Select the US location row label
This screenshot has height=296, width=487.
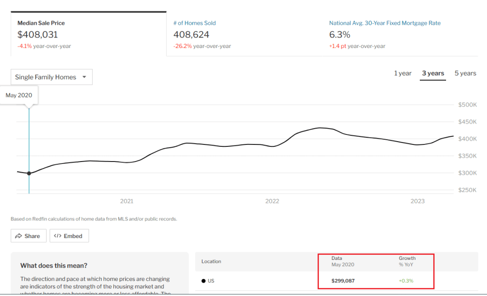[211, 281]
